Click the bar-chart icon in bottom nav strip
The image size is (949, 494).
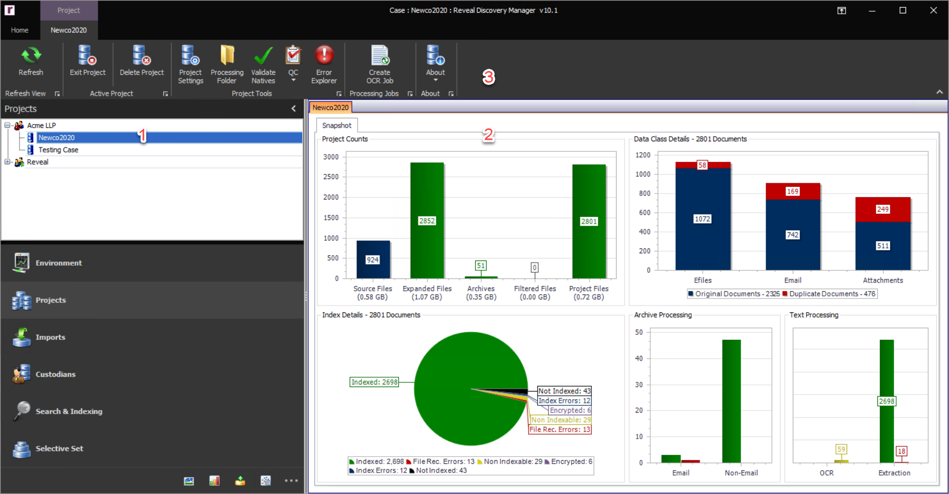[x=215, y=481]
